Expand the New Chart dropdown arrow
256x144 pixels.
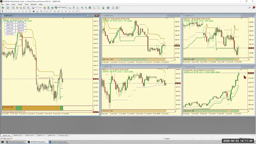pyautogui.click(x=5, y=8)
